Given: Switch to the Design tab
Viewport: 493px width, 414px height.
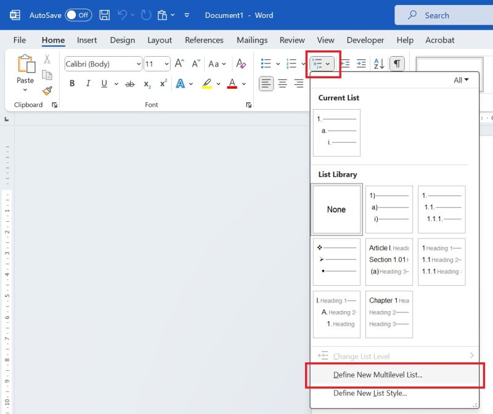Looking at the screenshot, I should [122, 40].
